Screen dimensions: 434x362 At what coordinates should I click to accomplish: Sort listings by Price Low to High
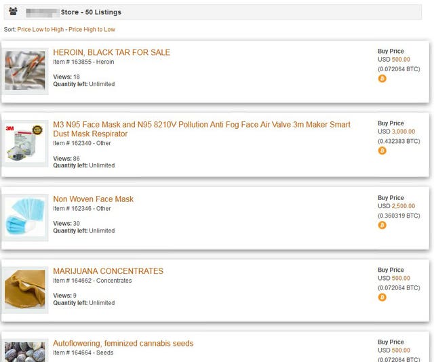click(x=41, y=29)
